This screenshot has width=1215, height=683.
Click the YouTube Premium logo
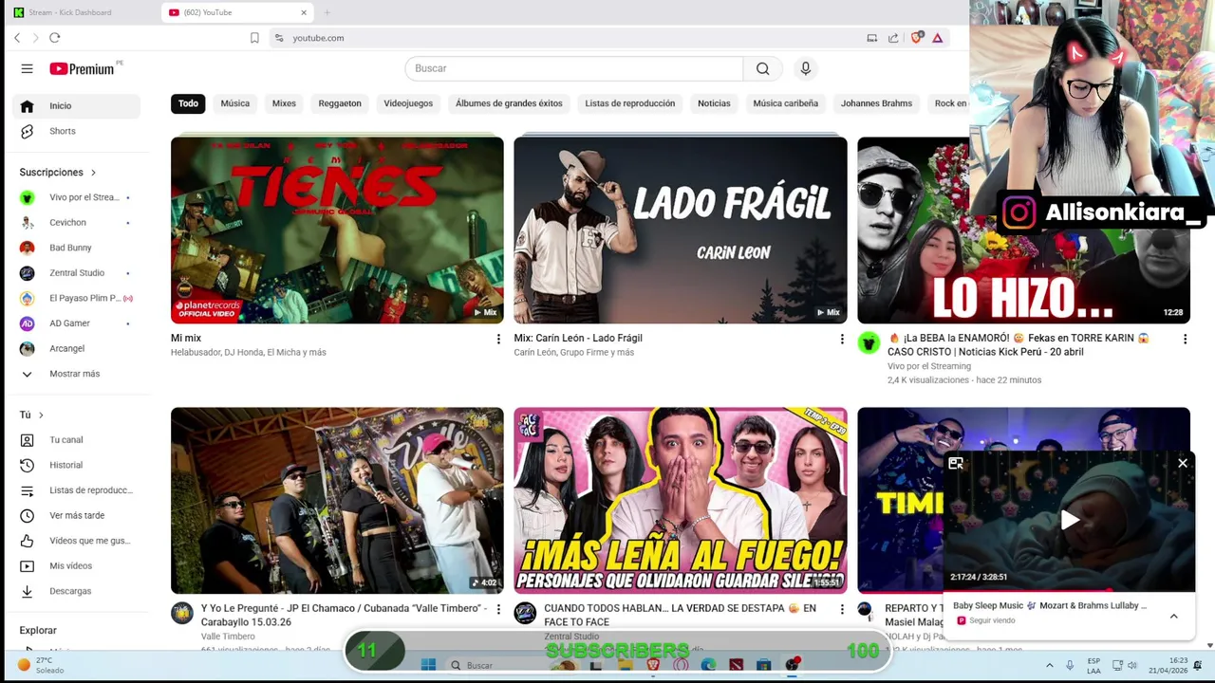(x=84, y=68)
